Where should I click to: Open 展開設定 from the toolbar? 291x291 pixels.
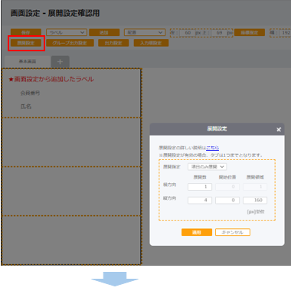pos(26,43)
